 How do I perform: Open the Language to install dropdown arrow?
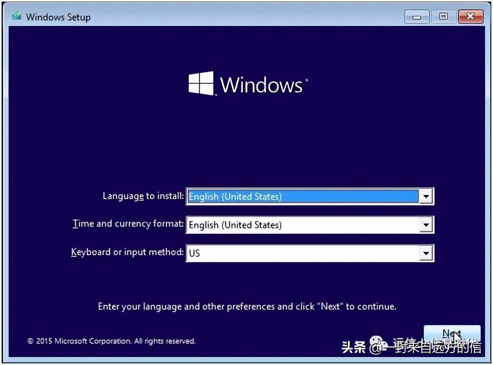click(427, 196)
